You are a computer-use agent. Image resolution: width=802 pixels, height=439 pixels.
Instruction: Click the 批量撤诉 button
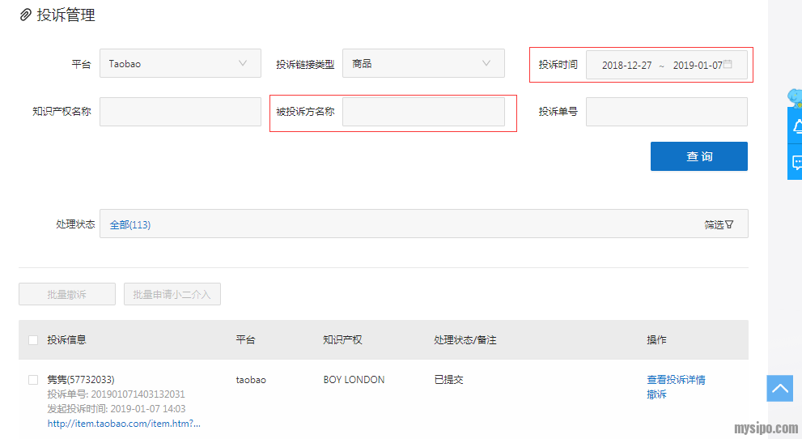click(x=67, y=294)
